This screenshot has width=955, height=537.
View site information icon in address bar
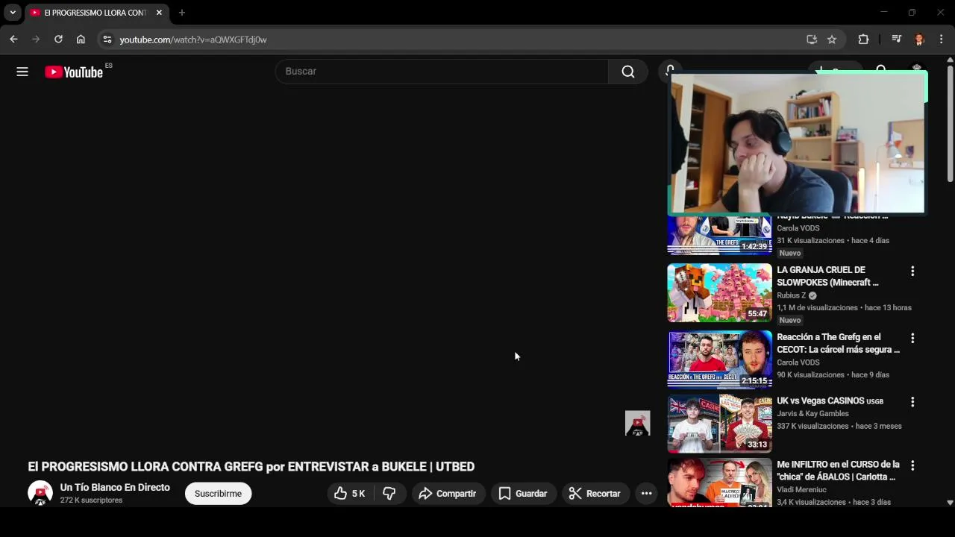(107, 40)
